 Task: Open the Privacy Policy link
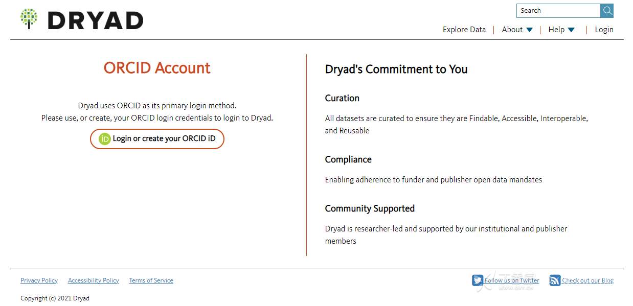tap(39, 280)
